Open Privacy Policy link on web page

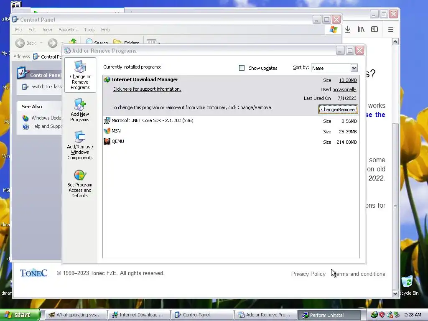(308, 274)
